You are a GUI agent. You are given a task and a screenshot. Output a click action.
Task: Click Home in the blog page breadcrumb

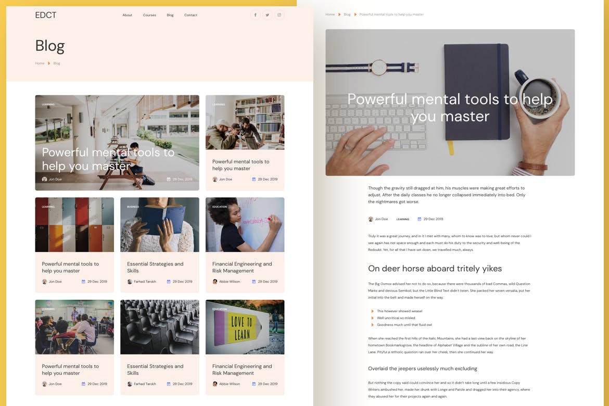tap(40, 64)
